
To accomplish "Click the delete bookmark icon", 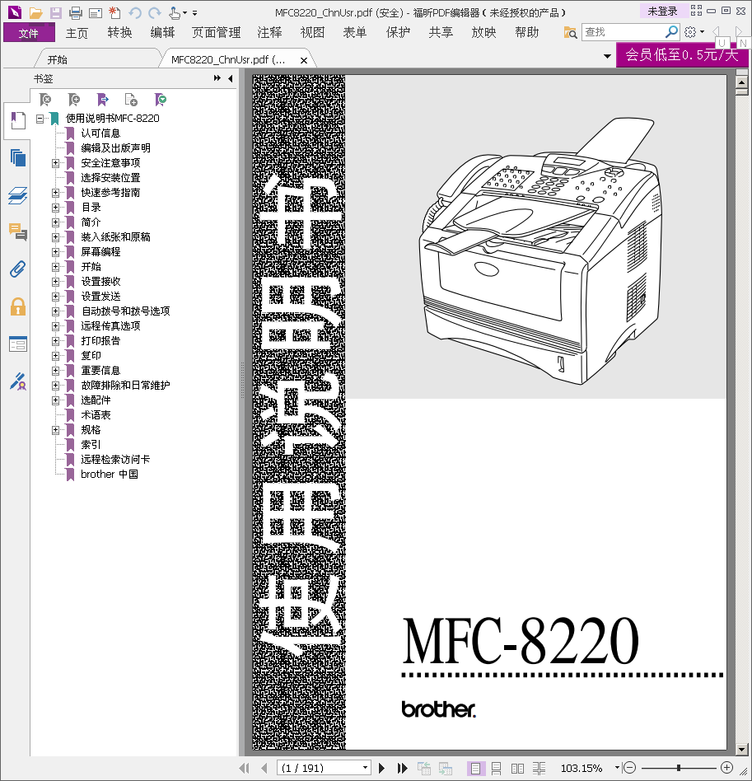I will click(45, 100).
